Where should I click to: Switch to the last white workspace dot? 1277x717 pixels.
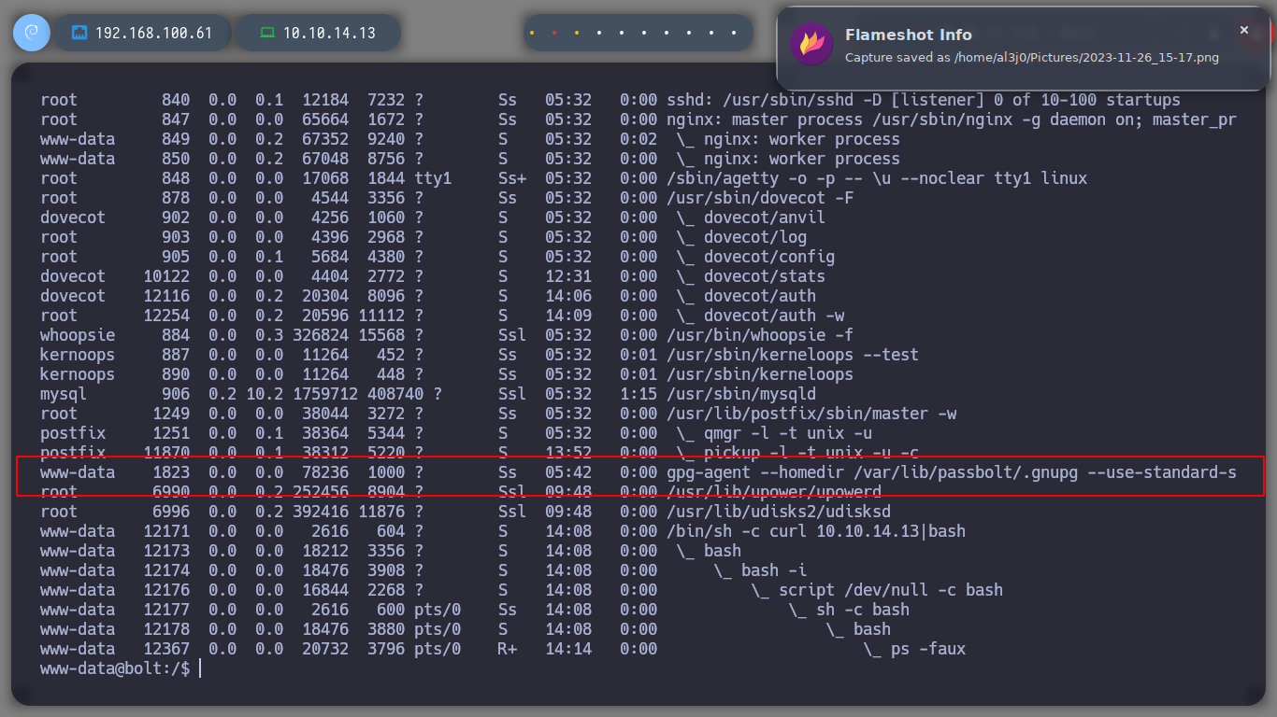coord(734,33)
